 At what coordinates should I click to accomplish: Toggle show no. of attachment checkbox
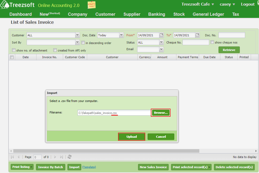click(x=14, y=50)
